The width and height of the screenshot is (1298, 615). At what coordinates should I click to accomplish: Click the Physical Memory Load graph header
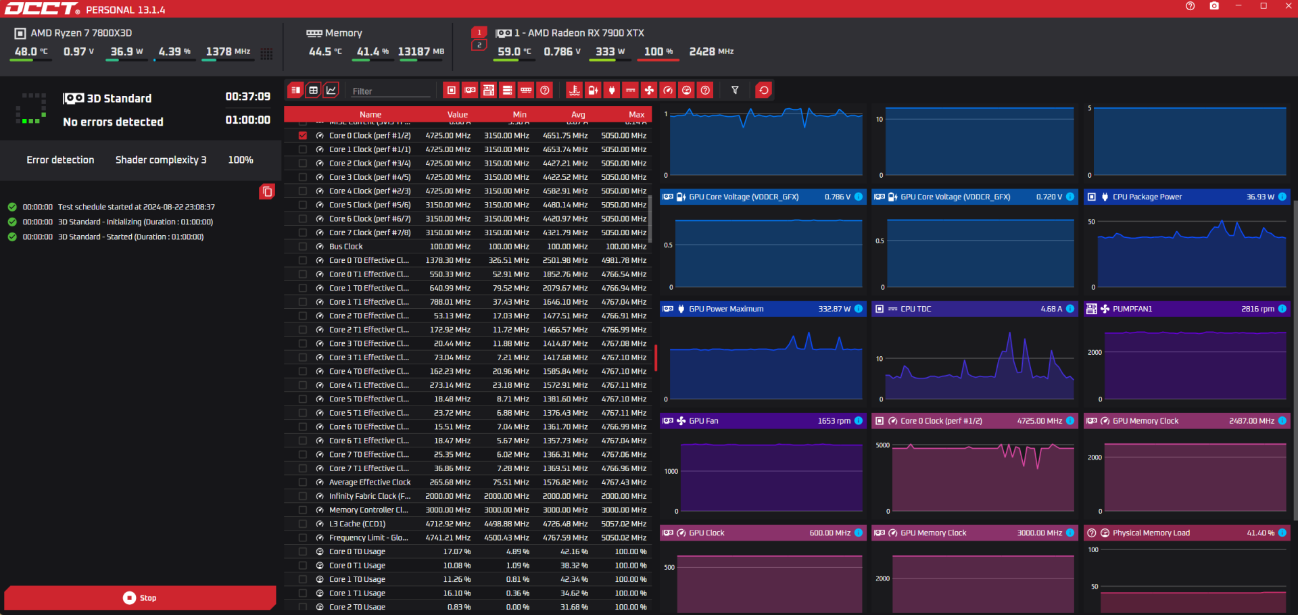[x=1187, y=533]
